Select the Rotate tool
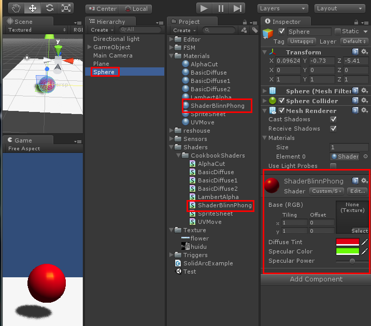371x326 pixels. click(x=49, y=8)
